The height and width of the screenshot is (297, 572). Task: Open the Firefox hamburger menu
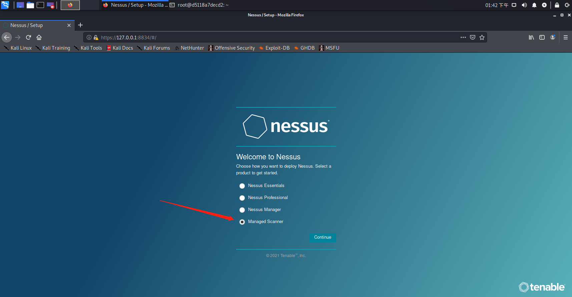(566, 37)
